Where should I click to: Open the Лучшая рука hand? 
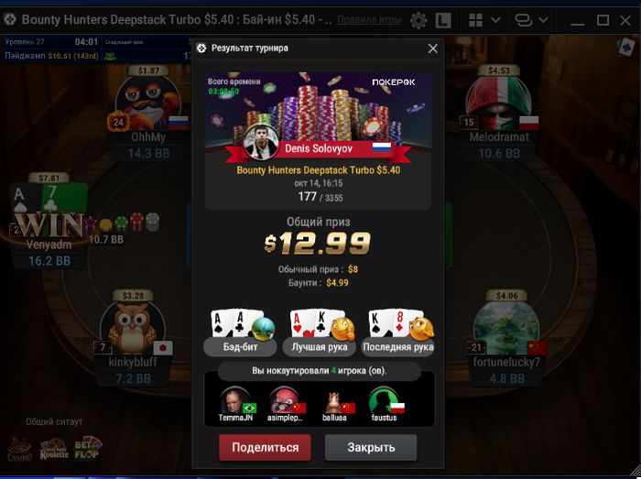[x=320, y=332]
